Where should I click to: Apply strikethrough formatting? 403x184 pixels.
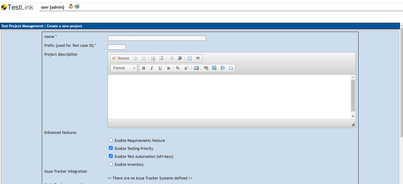tap(168, 68)
